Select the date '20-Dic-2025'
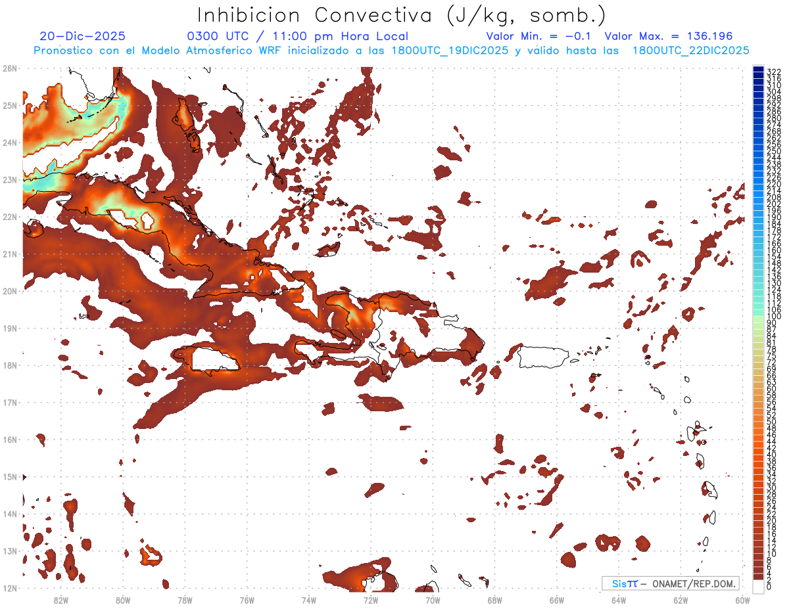 click(x=82, y=37)
